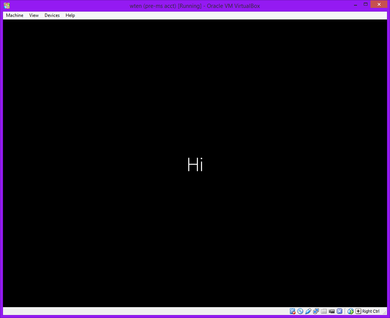Click the Right Ctrl host key label
390x318 pixels.
pyautogui.click(x=371, y=311)
